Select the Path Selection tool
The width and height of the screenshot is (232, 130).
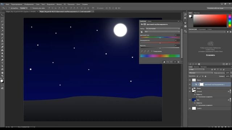pos(2,66)
